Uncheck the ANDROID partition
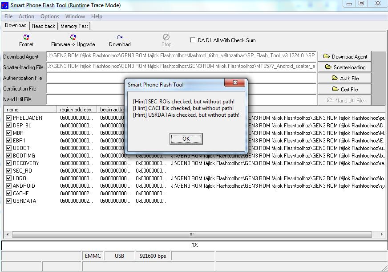The width and height of the screenshot is (388, 272). pos(8,185)
